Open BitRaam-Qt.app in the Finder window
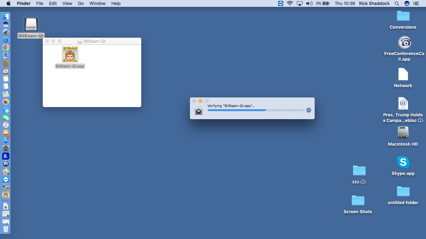 pos(70,55)
